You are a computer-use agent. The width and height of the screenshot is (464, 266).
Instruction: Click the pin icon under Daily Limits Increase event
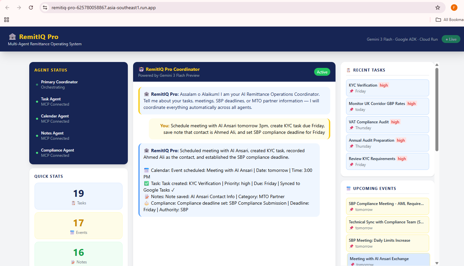coord(351,246)
